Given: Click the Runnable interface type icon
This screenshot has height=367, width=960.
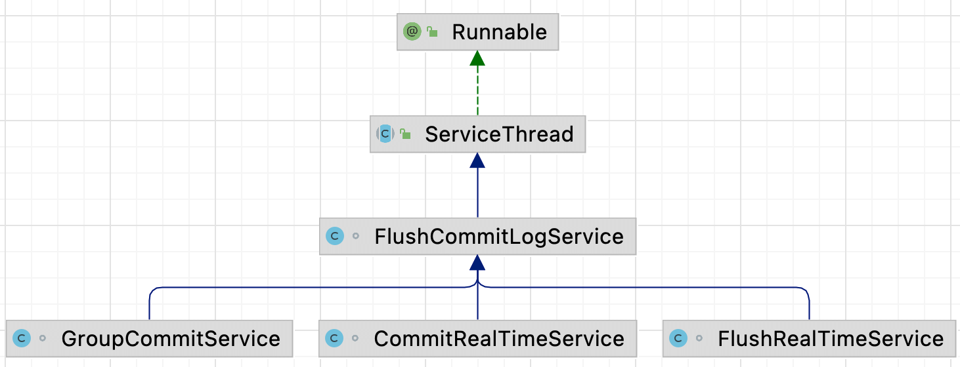Looking at the screenshot, I should tap(412, 31).
